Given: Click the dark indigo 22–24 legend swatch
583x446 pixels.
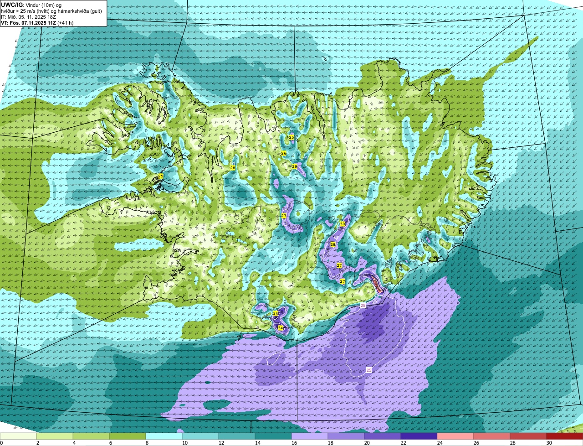Looking at the screenshot, I should tap(419, 436).
